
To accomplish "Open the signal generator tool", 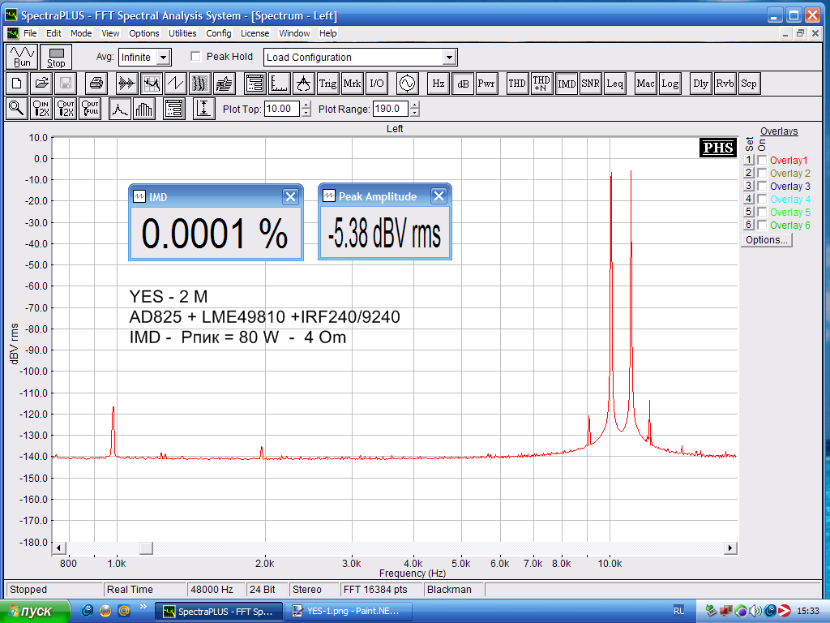I will click(x=406, y=83).
